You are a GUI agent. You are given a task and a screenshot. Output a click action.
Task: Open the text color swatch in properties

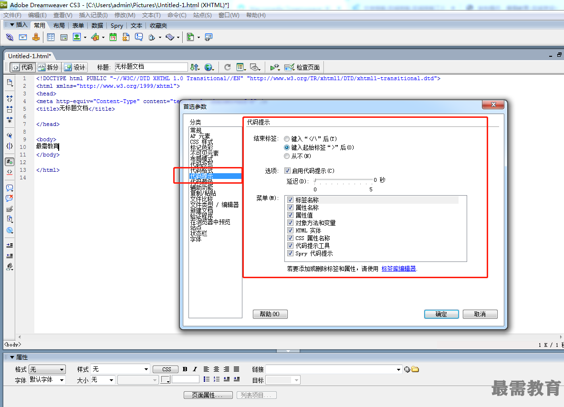tap(166, 380)
